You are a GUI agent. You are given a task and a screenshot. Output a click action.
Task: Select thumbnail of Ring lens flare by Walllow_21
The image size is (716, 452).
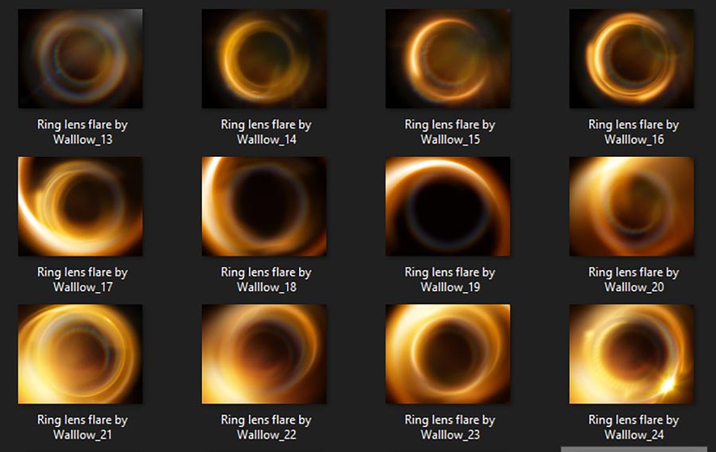coord(80,354)
